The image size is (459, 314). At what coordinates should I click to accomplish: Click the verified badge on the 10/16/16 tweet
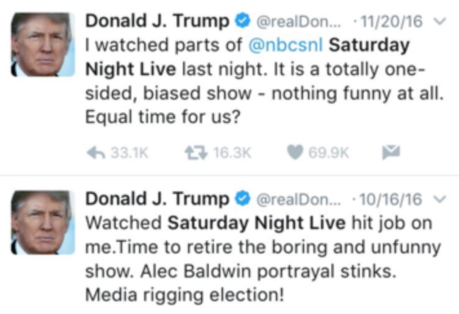(x=243, y=199)
